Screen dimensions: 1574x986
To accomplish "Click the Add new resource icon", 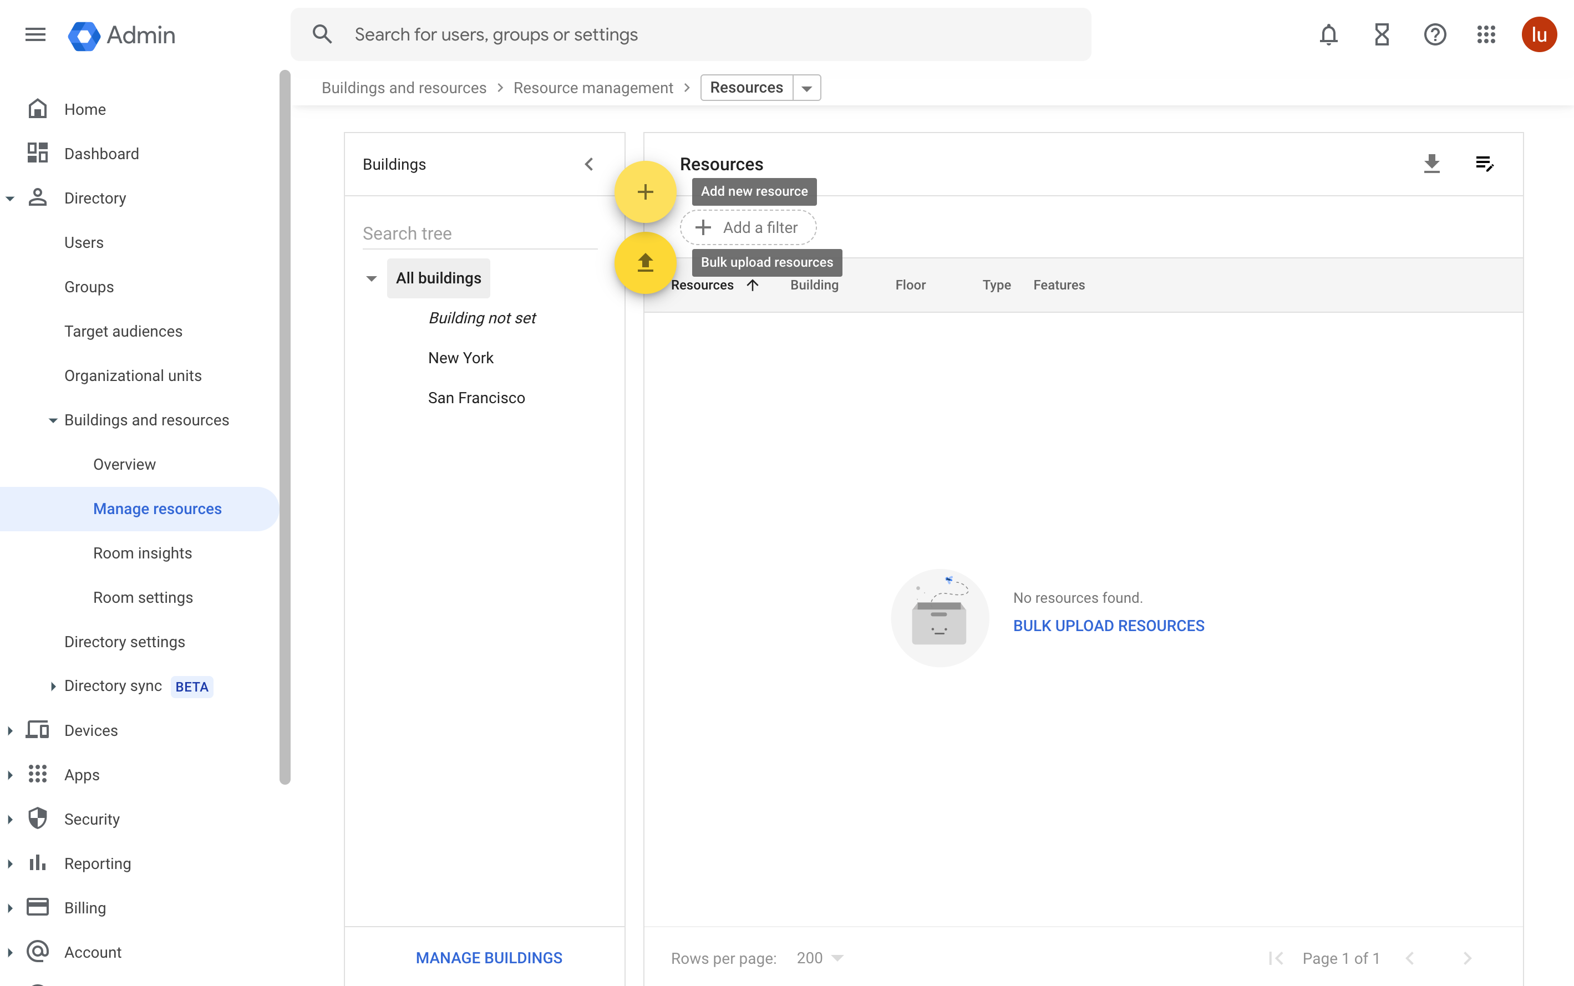I will click(x=644, y=191).
